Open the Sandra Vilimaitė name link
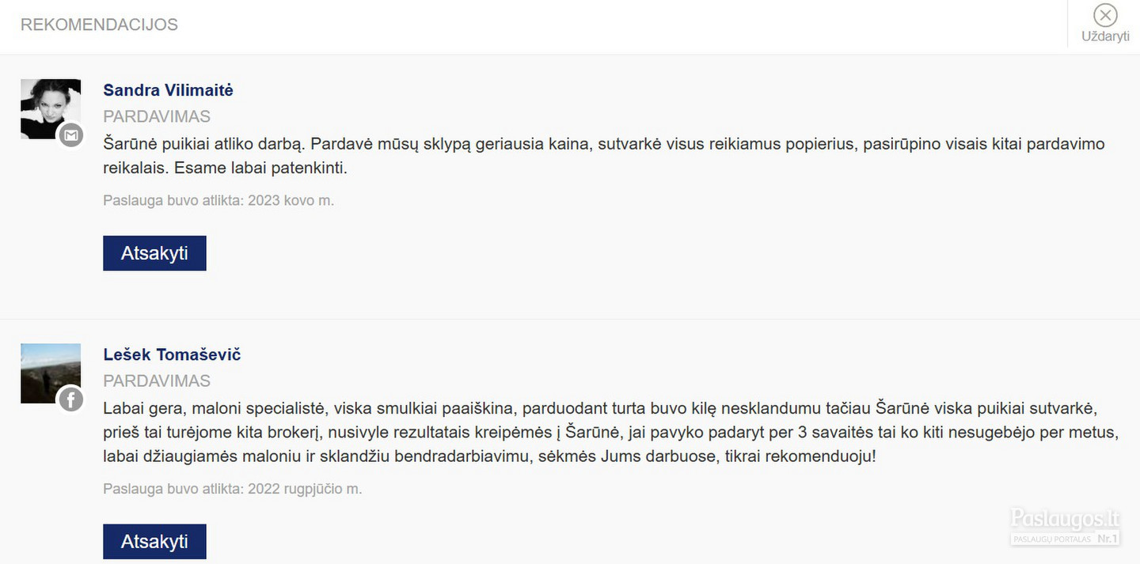Image resolution: width=1140 pixels, height=564 pixels. (x=168, y=90)
